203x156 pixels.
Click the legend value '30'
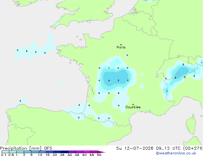pos(69,155)
